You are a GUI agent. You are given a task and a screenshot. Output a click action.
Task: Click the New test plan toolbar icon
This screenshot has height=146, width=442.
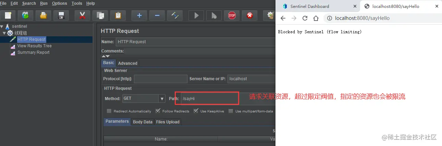8,15
